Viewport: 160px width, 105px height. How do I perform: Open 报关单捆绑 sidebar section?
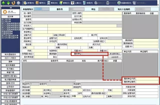pyautogui.click(x=10, y=65)
